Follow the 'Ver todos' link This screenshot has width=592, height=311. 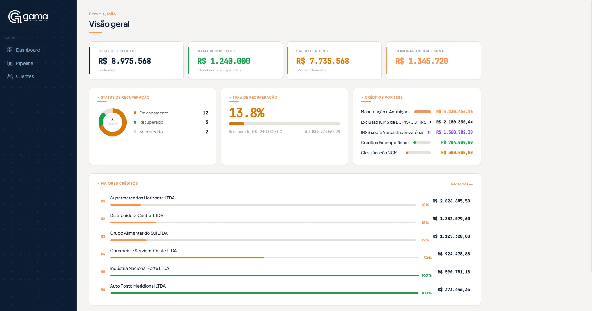pyautogui.click(x=462, y=184)
